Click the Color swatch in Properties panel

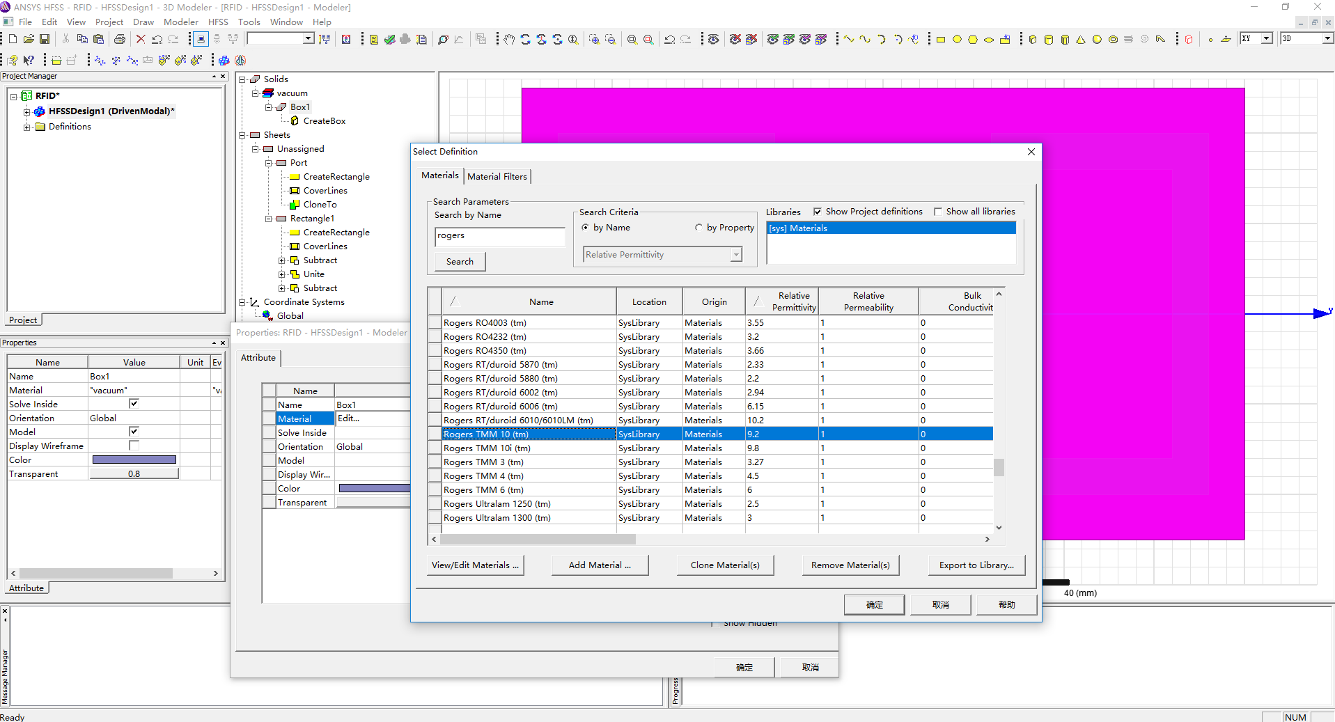click(134, 460)
